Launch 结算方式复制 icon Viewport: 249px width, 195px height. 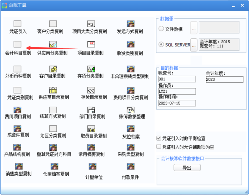pos(53,110)
